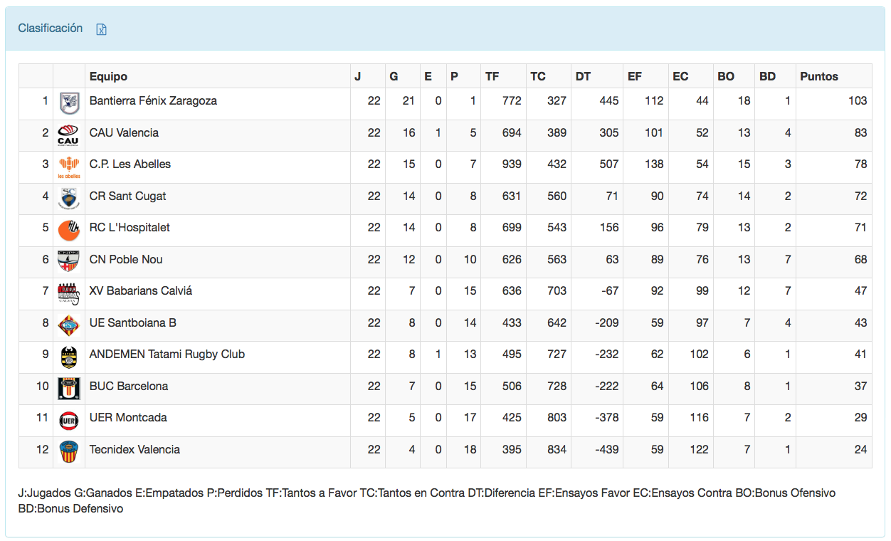Click the Tecnidex Valencia striped crest
The width and height of the screenshot is (891, 541).
(x=68, y=451)
